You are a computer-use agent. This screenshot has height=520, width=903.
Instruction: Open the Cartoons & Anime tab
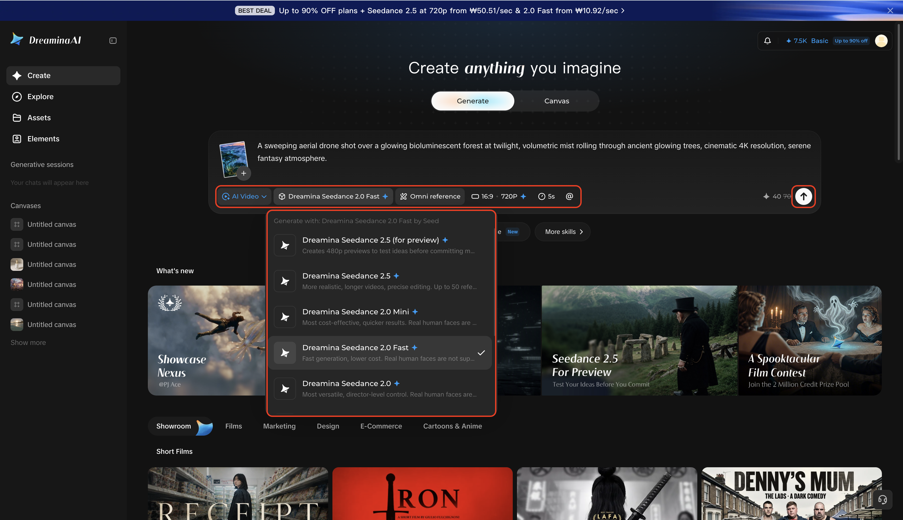coord(452,426)
